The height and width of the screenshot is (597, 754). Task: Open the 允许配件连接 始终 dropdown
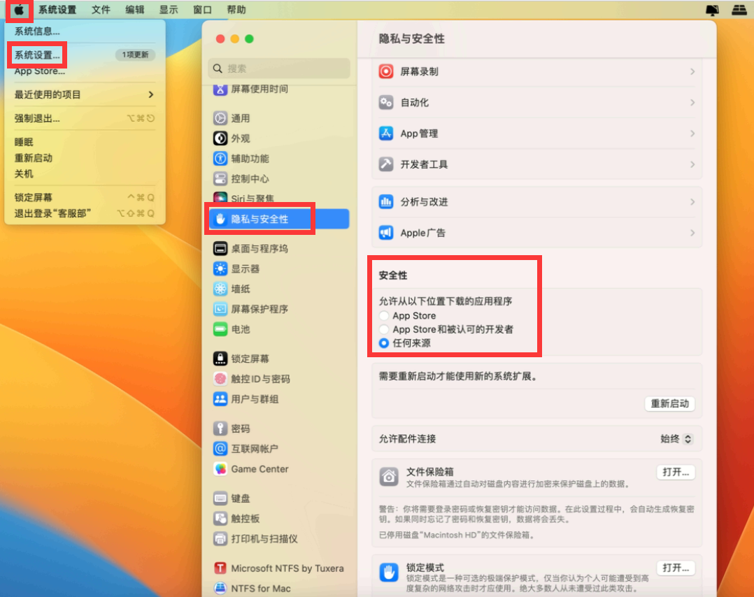(676, 439)
